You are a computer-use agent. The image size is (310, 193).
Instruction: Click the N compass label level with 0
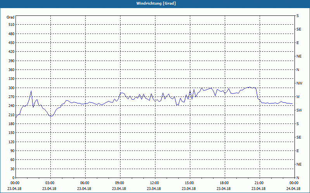298,178
